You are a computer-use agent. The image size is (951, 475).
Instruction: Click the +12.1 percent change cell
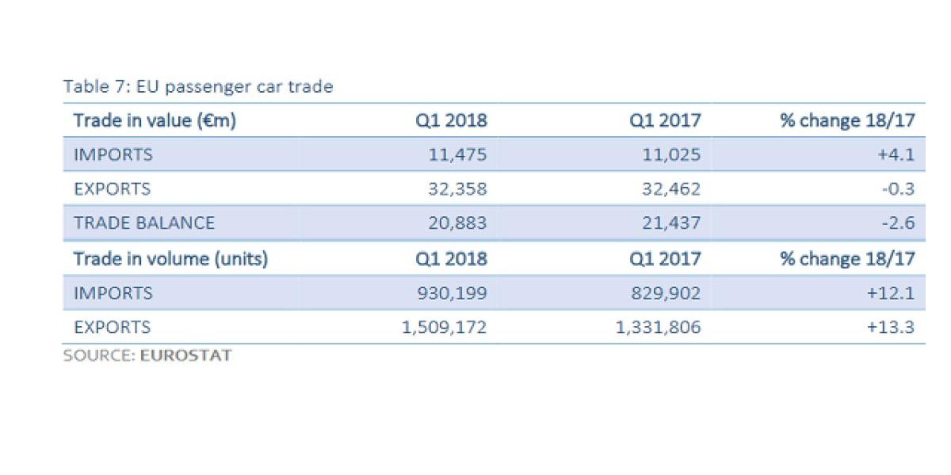click(x=892, y=293)
